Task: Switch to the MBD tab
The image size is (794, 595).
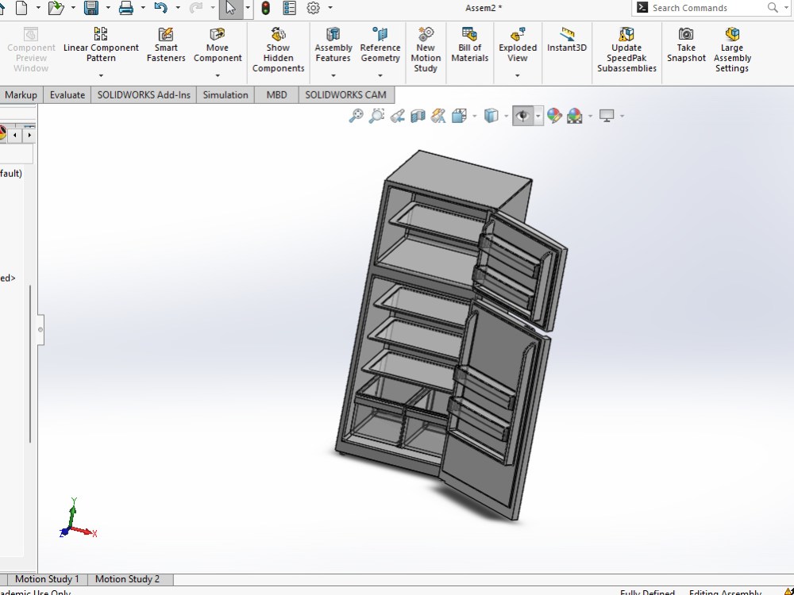Action: click(x=276, y=95)
